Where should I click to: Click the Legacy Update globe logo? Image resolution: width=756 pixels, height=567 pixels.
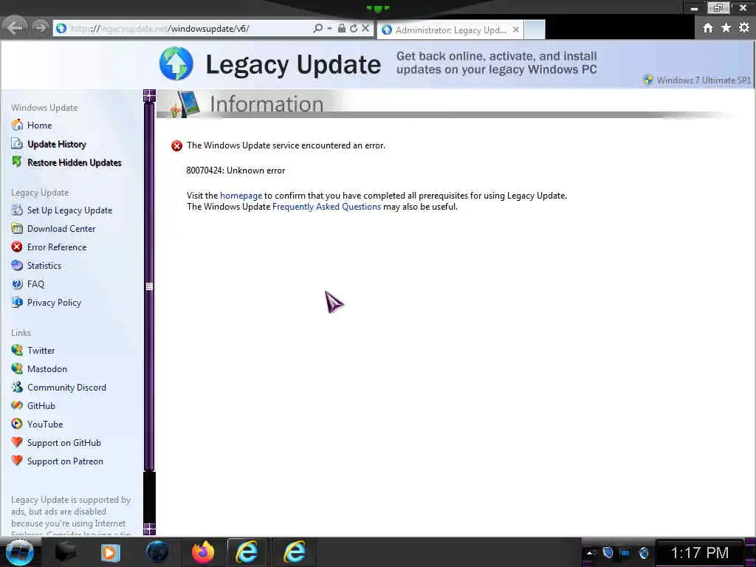(x=176, y=63)
